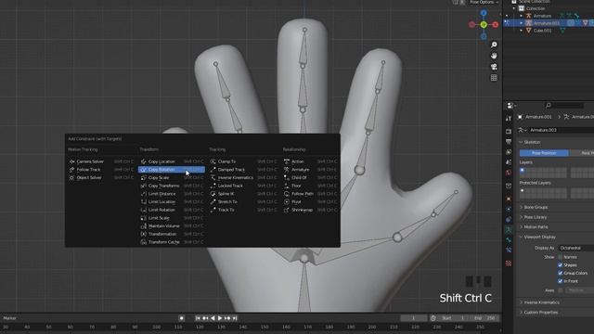This screenshot has height=334, width=594.
Task: Enable Names display checkbox
Action: pos(561,257)
